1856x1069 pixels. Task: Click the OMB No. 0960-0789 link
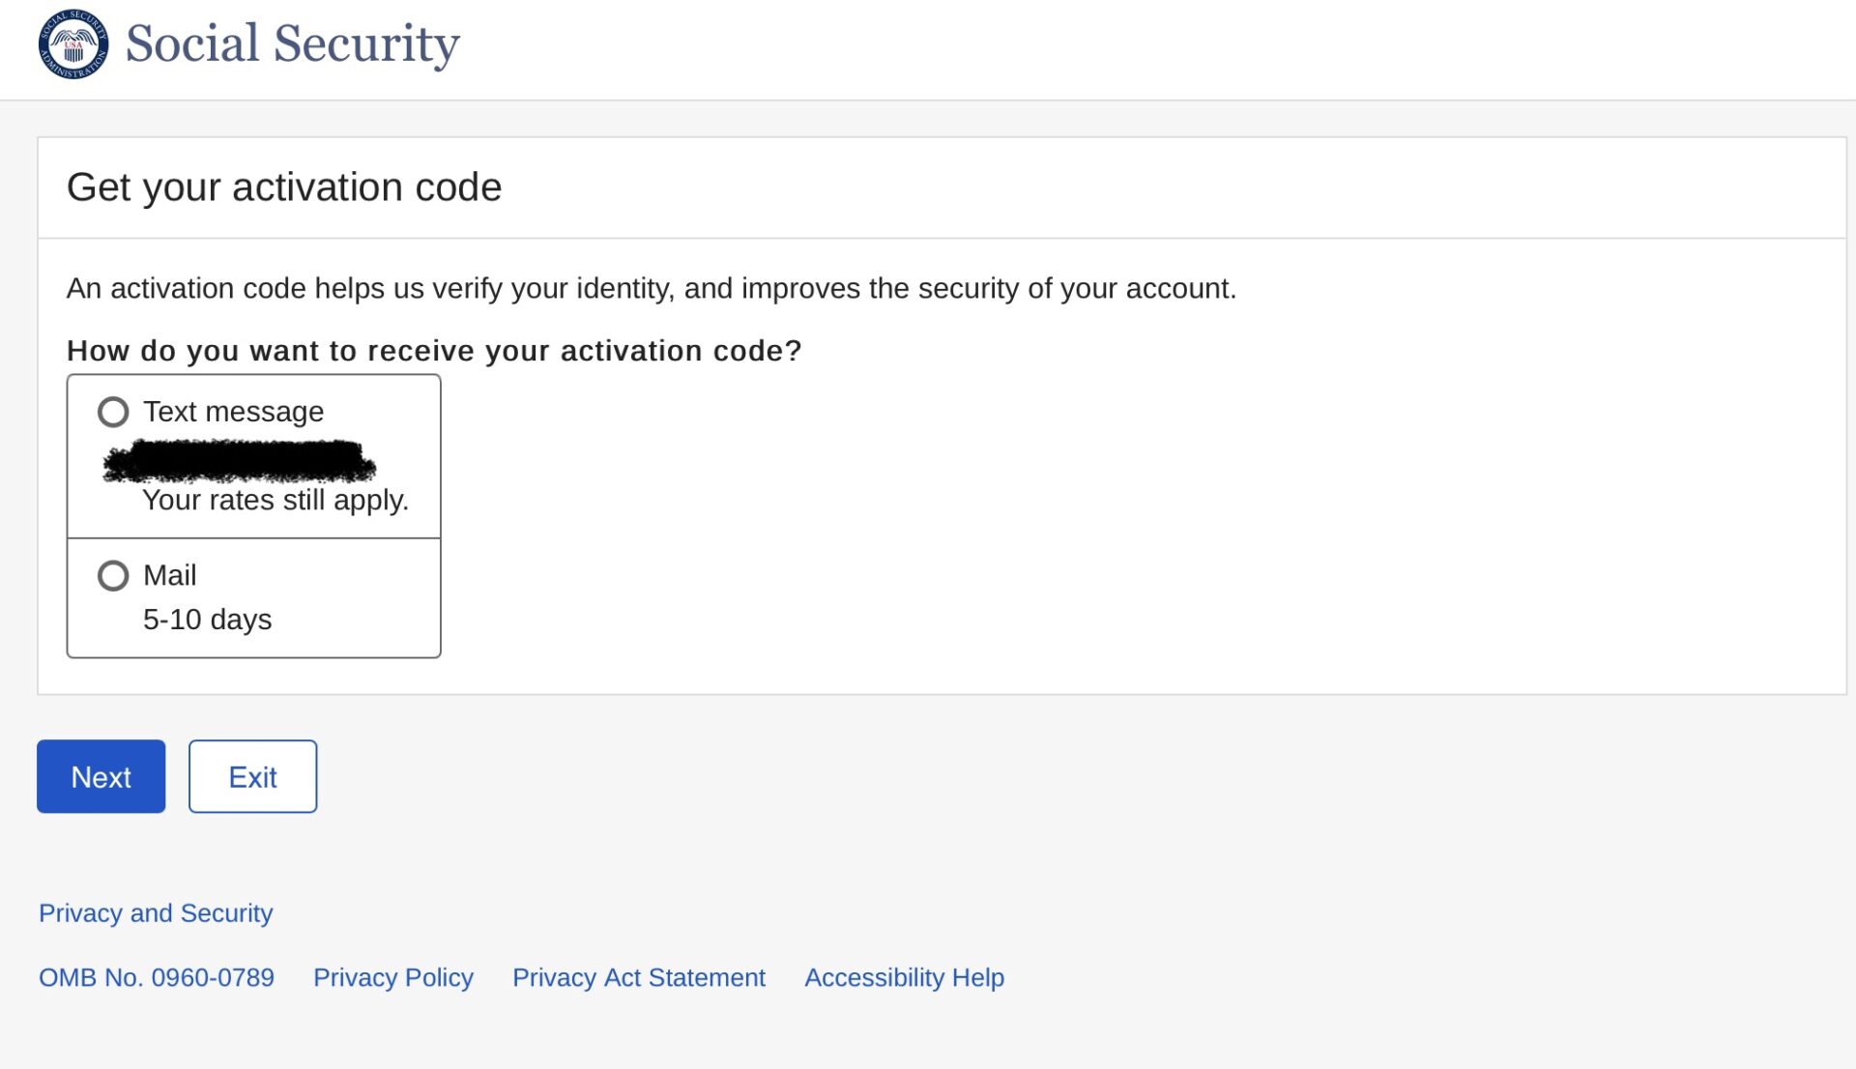pyautogui.click(x=156, y=977)
